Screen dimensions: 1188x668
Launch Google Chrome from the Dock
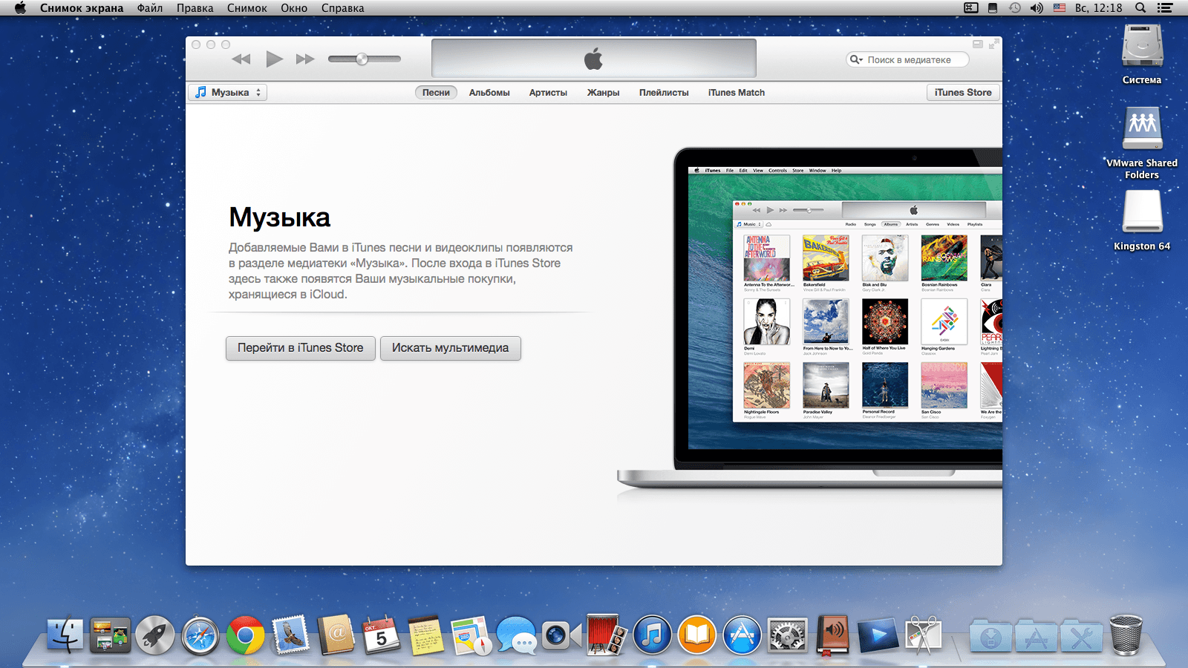[246, 636]
